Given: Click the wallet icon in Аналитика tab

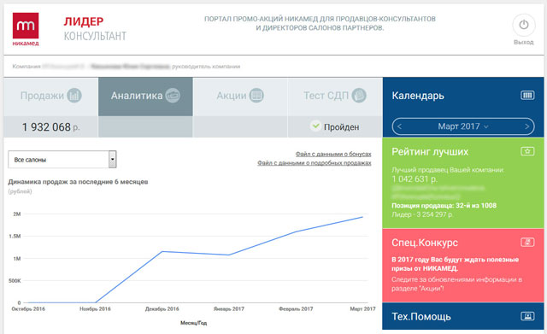Looking at the screenshot, I should (x=173, y=95).
